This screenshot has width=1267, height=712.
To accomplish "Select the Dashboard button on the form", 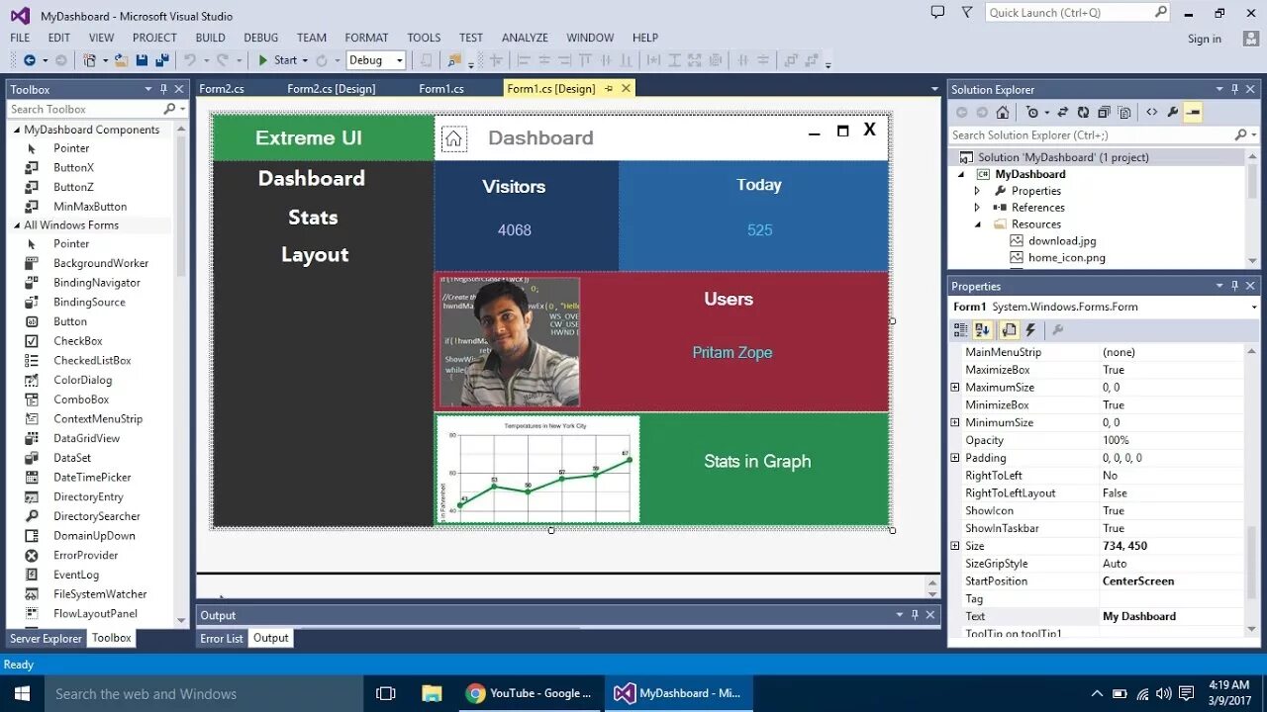I will (x=312, y=178).
